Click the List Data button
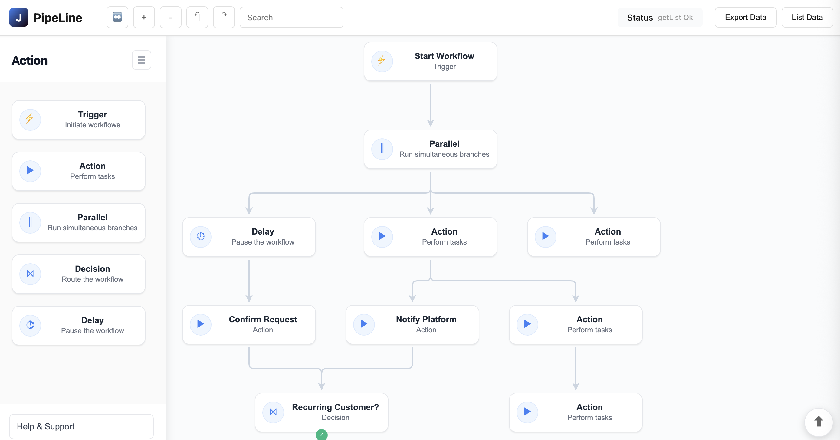The width and height of the screenshot is (840, 440). point(807,17)
